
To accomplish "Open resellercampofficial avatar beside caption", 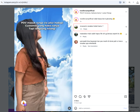I will 76,20.
